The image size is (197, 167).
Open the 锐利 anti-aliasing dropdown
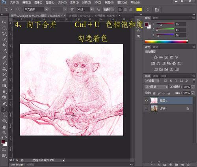coord(108,9)
